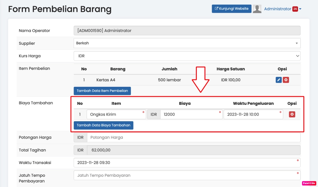Focus the Jatuh Tempo Pembayaran field
Screen dimensions: 318x187
(187, 175)
